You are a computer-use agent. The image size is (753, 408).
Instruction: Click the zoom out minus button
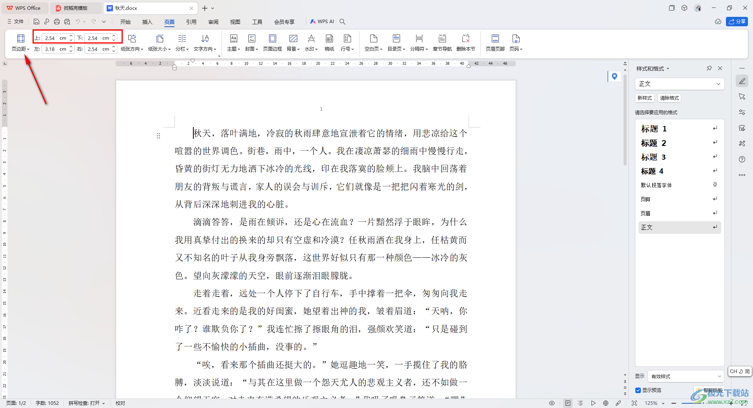674,403
